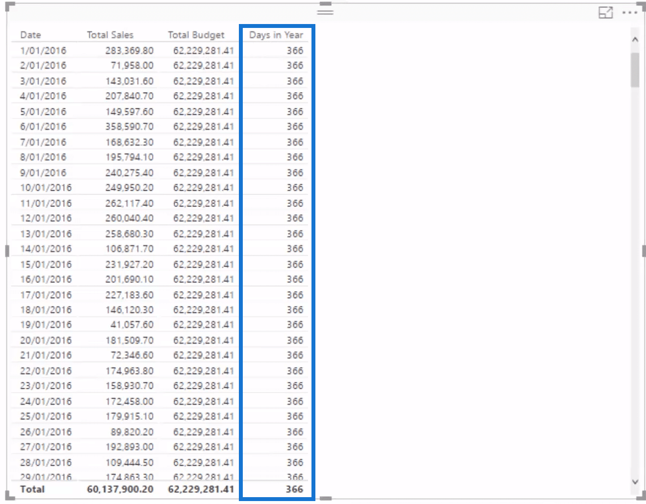Select date cell 13/01/2016
This screenshot has height=504, width=646.
(46, 234)
